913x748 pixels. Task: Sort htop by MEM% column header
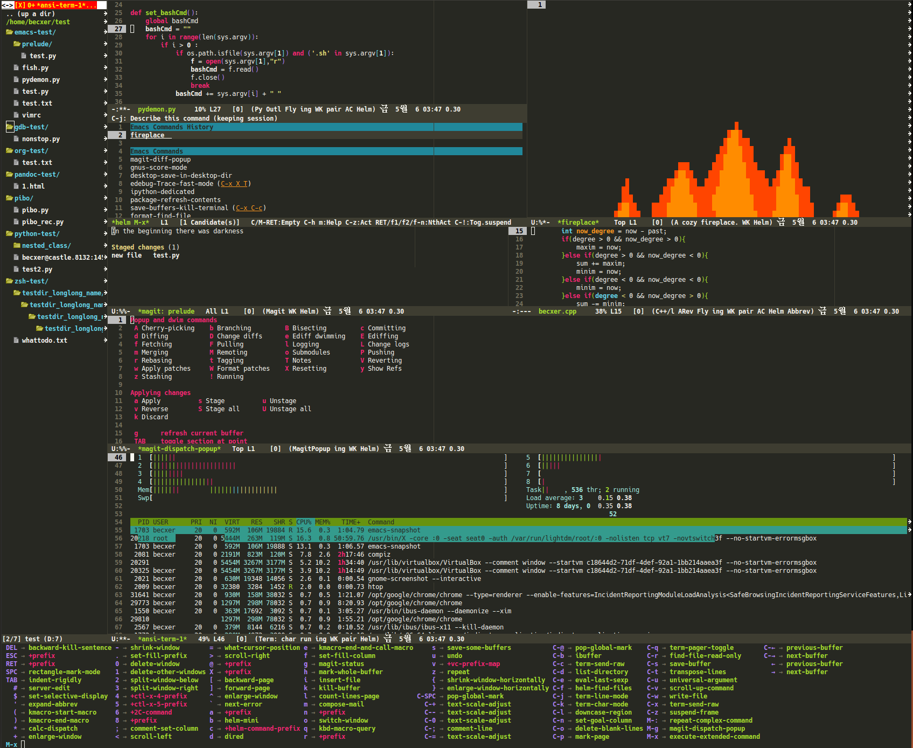click(x=323, y=522)
